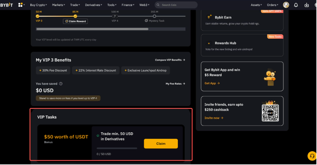Screen dimensions: 317x165
Task: Open the Finance menu
Action: pos(128,5)
